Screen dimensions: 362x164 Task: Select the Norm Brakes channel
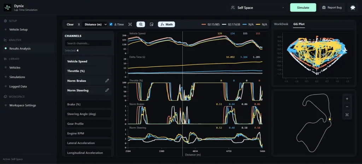click(x=88, y=81)
